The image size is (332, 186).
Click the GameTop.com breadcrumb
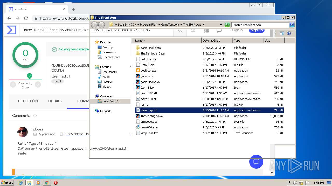click(x=170, y=25)
